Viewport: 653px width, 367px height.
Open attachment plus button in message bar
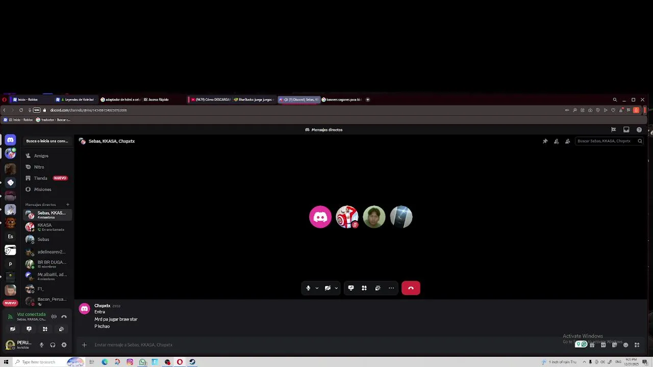[x=84, y=345]
